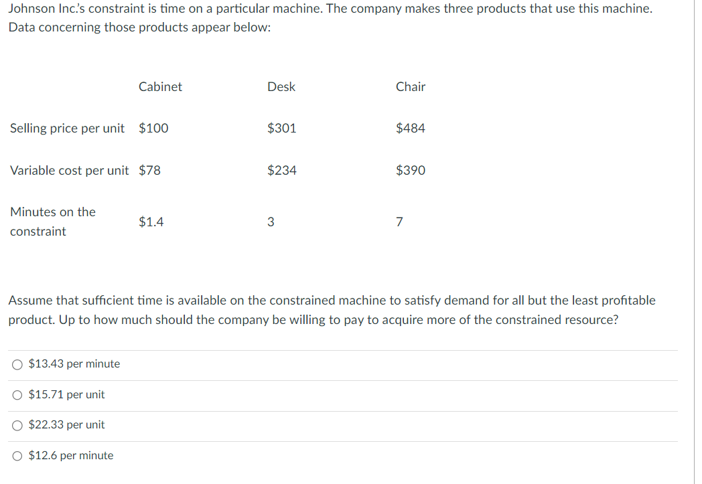Click the radio circle beside $13.43 per minute

(x=16, y=364)
